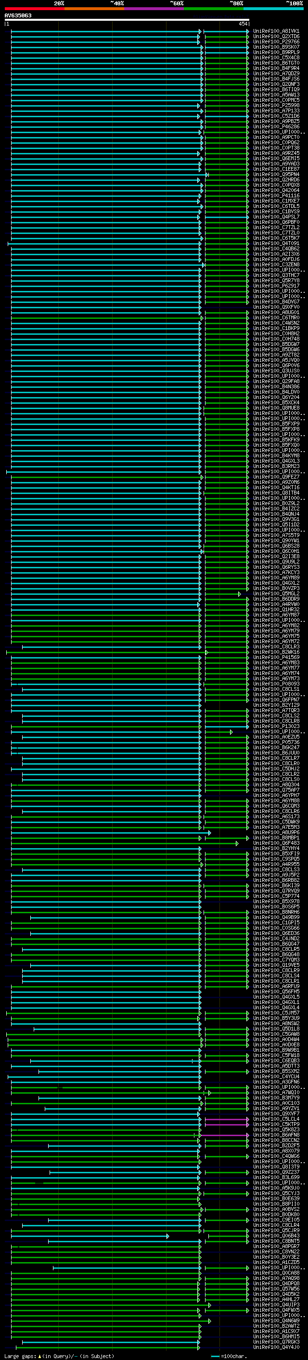Click the cyan alignment bar for UniRef100_Q06B43
This screenshot has width=308, height=1360.
coord(90,1236)
